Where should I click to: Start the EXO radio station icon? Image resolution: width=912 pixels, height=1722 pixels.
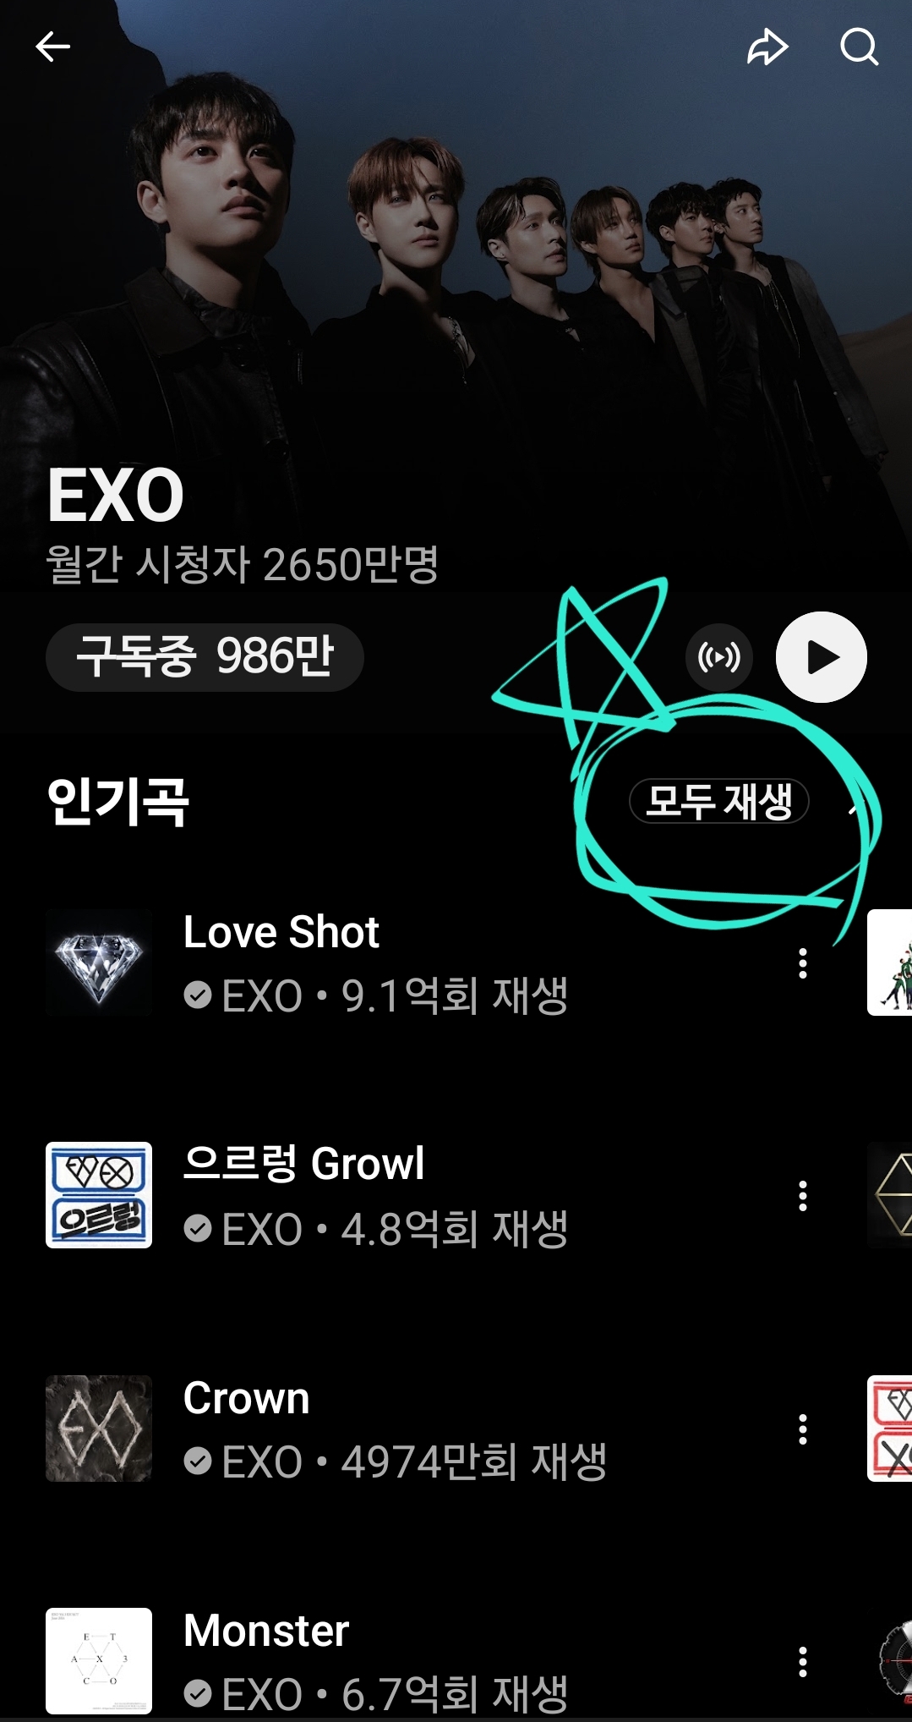point(718,657)
